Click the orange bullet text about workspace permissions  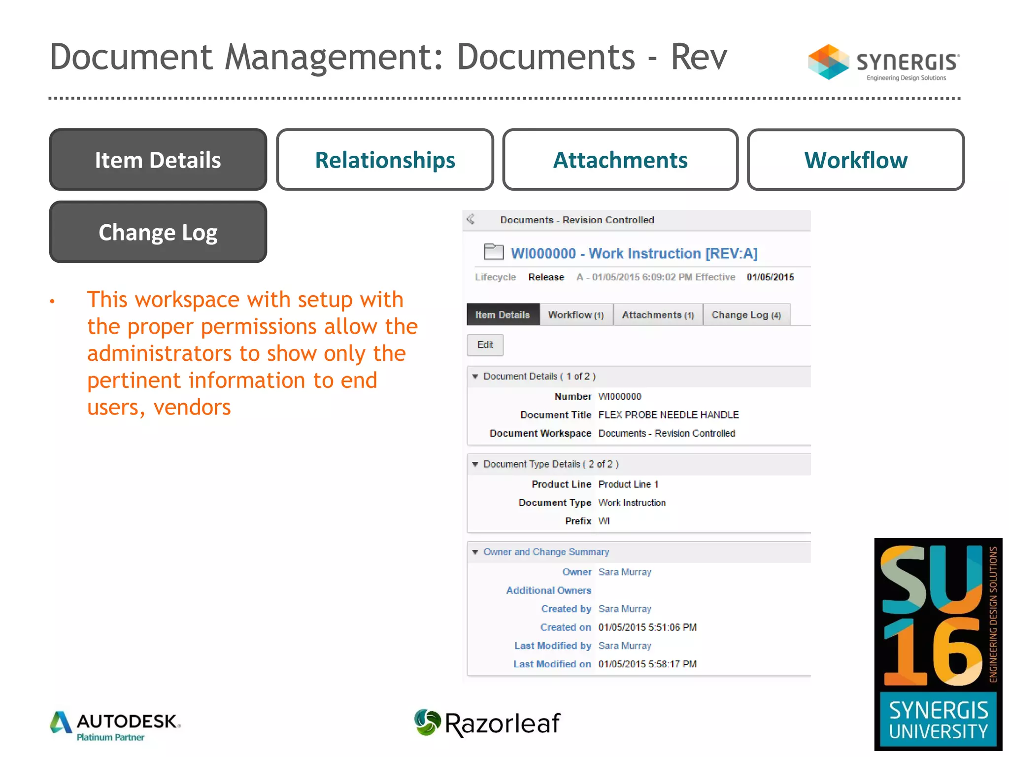pyautogui.click(x=252, y=353)
